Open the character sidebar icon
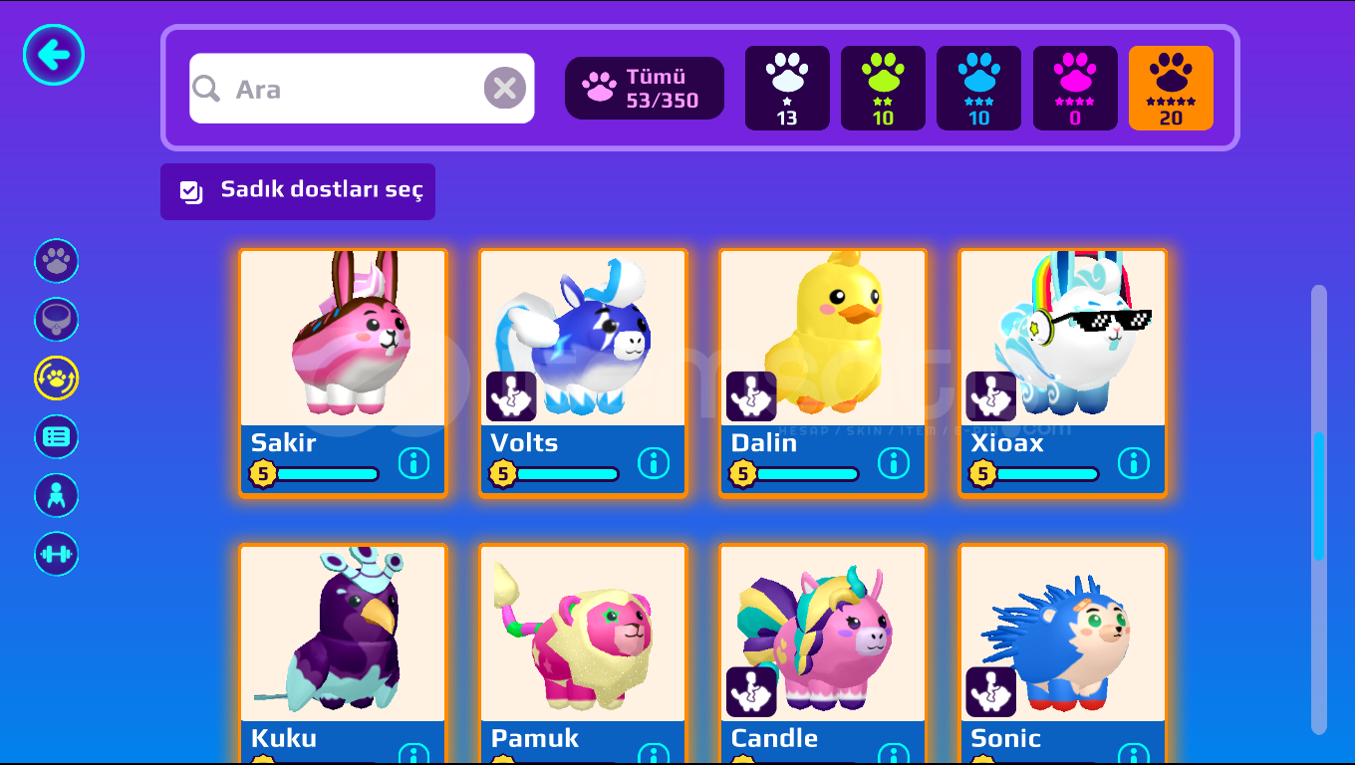 (x=57, y=495)
